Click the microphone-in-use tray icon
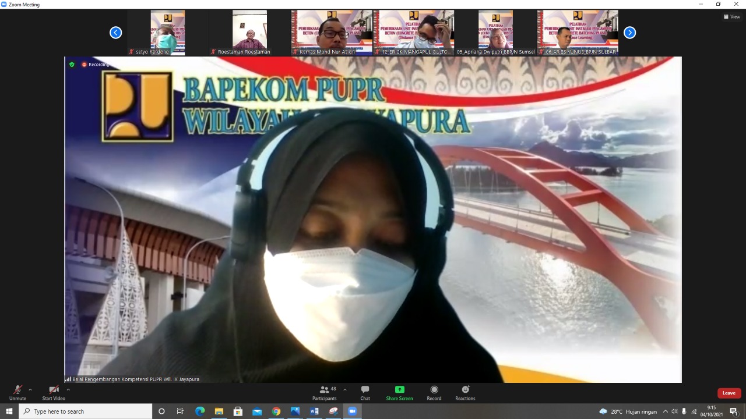The height and width of the screenshot is (419, 746). (684, 411)
